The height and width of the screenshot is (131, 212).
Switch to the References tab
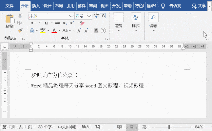pyautogui.click(x=70, y=6)
